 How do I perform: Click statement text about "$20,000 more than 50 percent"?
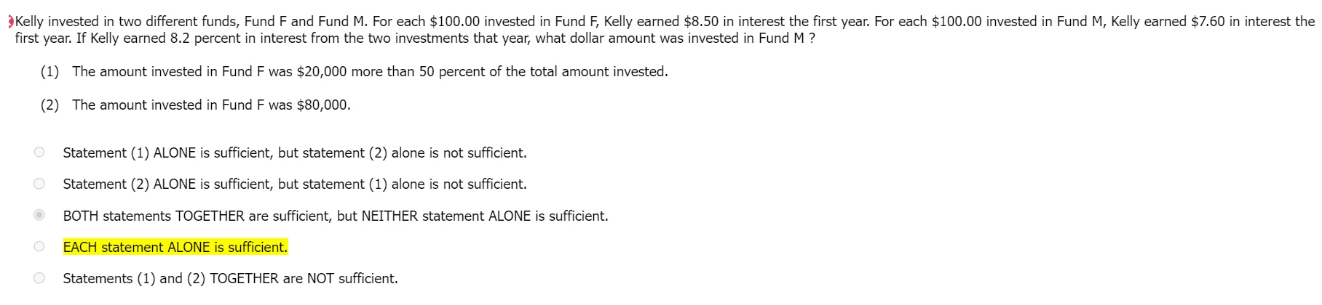pos(369,72)
